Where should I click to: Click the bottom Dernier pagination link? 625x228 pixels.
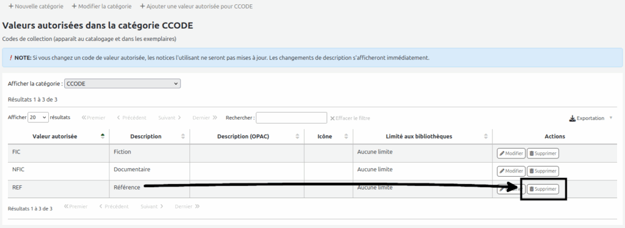pyautogui.click(x=187, y=207)
